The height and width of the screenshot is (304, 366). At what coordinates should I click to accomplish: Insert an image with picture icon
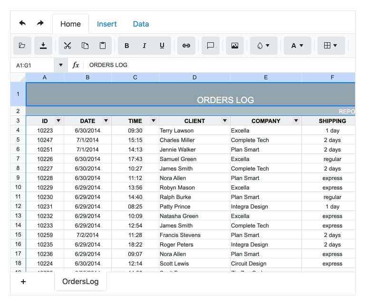coord(235,46)
